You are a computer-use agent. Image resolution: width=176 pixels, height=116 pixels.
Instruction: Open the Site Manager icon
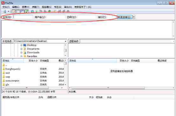pos(5,11)
